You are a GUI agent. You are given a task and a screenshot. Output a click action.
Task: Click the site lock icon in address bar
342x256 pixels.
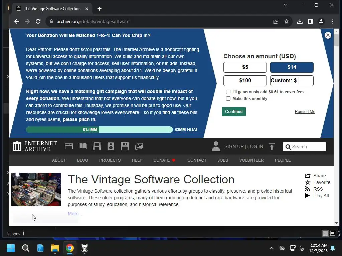pyautogui.click(x=51, y=21)
